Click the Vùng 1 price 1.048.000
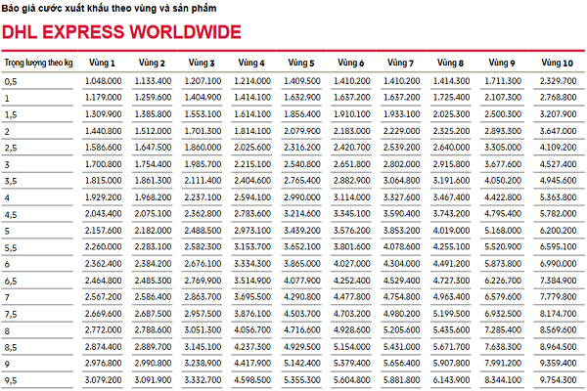The height and width of the screenshot is (391, 587). (102, 80)
